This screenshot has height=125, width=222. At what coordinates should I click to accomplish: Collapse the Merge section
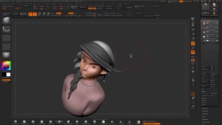pos(203,92)
